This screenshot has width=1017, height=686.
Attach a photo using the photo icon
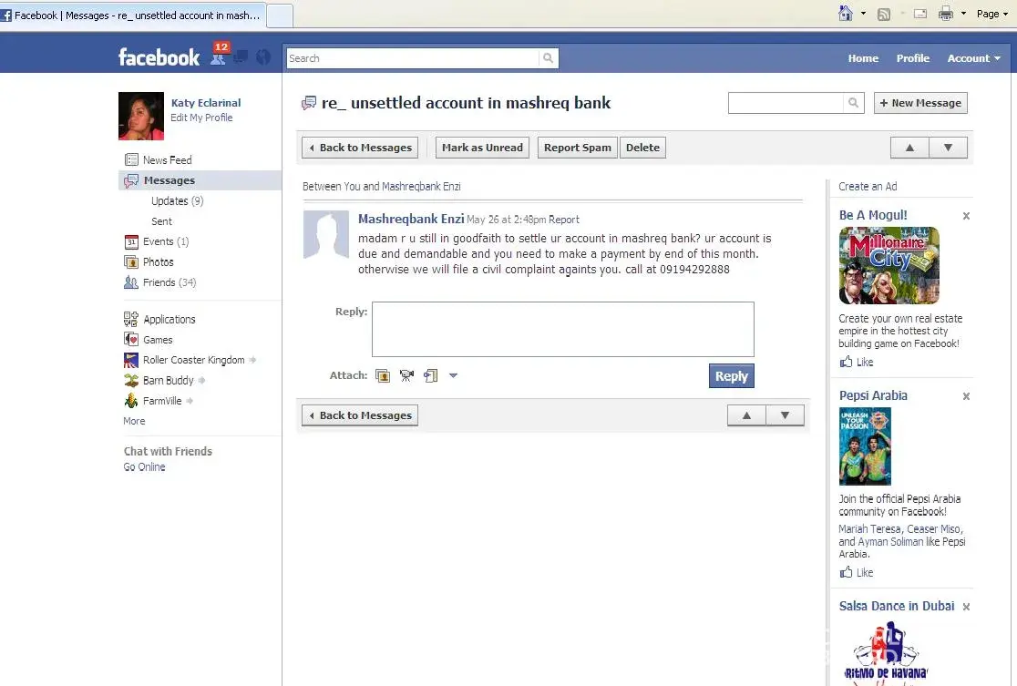click(383, 375)
